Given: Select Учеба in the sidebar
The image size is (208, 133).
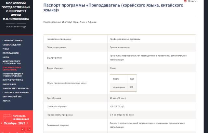Looking at the screenshot, I should [6, 49].
